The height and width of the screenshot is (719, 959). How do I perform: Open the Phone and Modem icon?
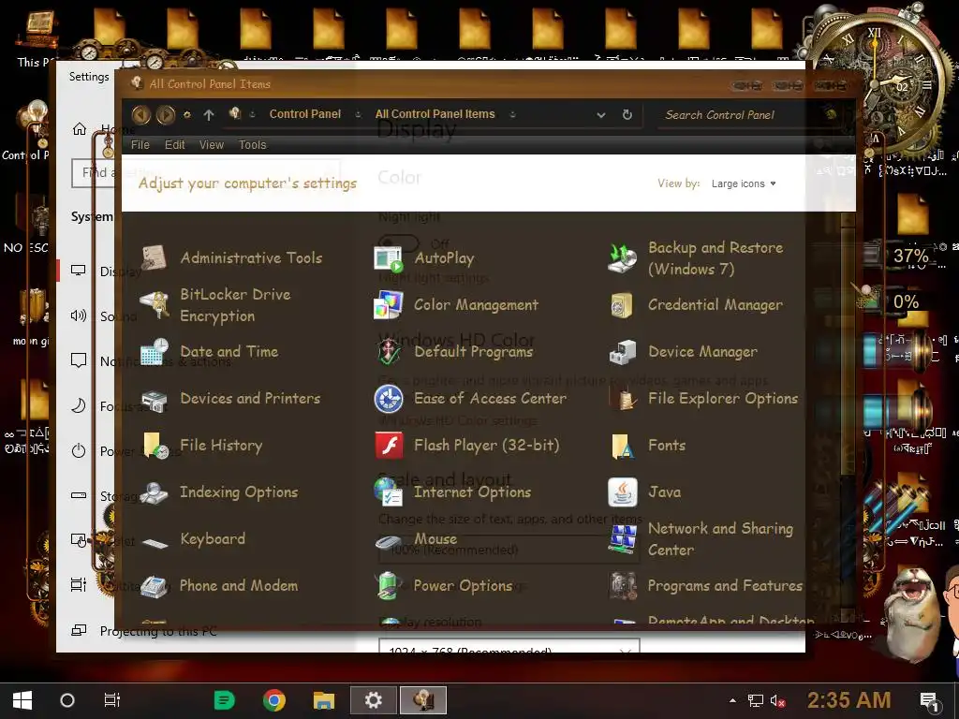155,586
